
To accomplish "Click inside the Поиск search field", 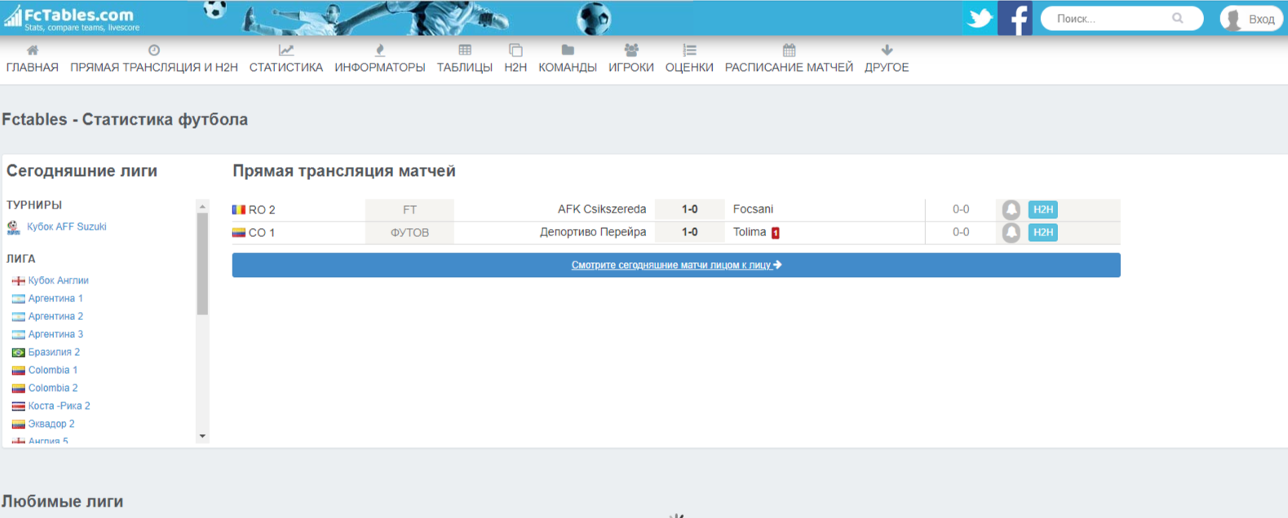I will pyautogui.click(x=1111, y=18).
